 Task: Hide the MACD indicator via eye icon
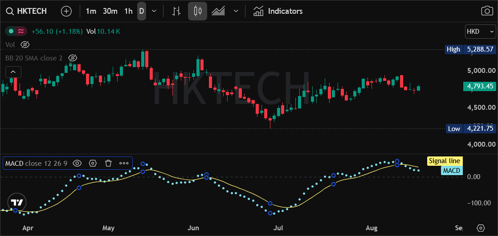point(77,163)
